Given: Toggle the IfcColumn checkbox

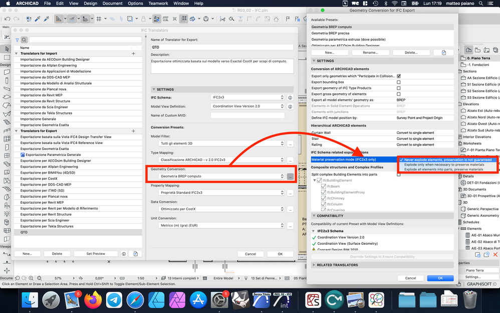Looking at the screenshot, I should (x=323, y=204).
